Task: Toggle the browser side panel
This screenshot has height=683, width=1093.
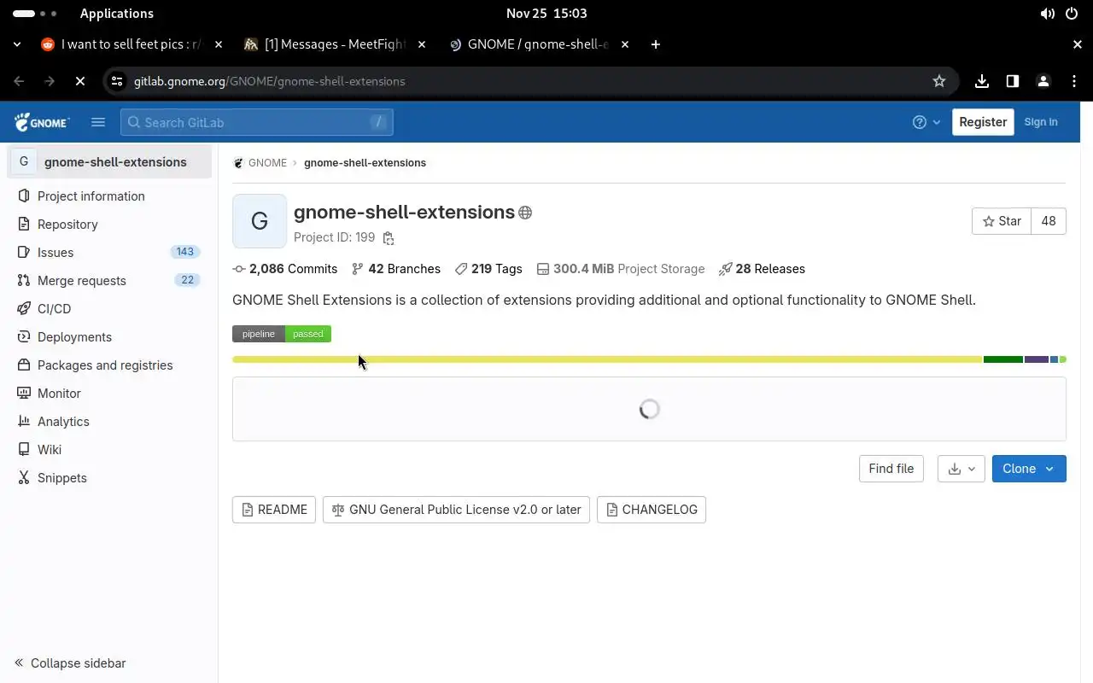Action: (1013, 81)
